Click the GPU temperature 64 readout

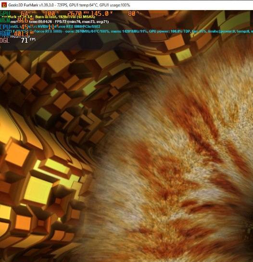tap(24, 13)
